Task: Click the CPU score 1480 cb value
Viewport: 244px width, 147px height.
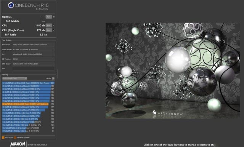Action: pos(40,26)
